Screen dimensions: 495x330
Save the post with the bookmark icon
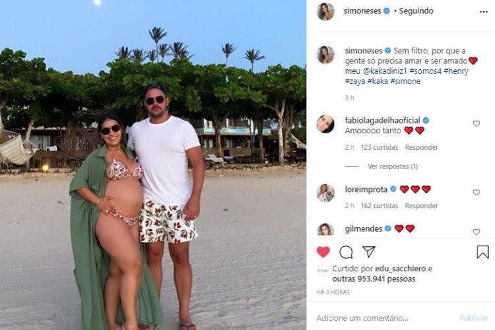point(482,252)
